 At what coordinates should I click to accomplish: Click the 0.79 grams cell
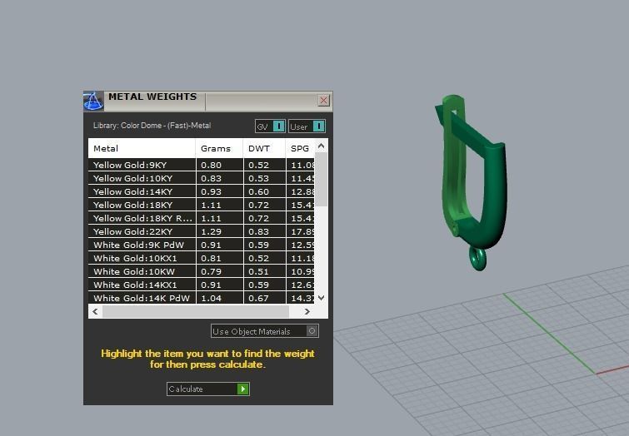point(219,271)
